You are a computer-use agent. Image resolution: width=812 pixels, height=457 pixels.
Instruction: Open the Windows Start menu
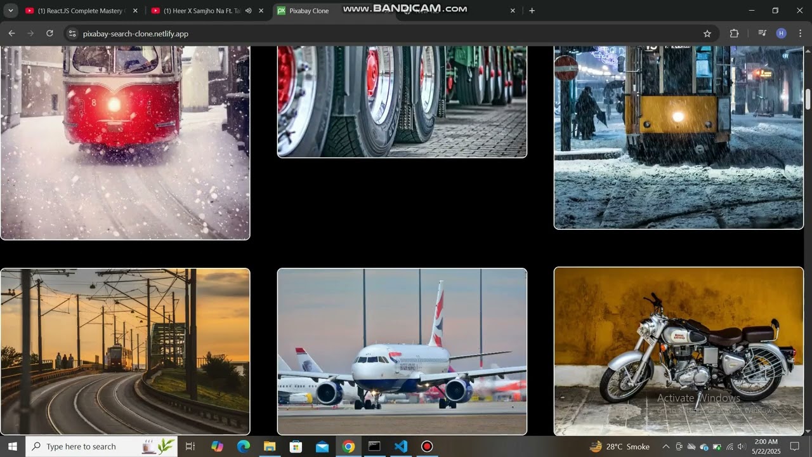[x=12, y=446]
